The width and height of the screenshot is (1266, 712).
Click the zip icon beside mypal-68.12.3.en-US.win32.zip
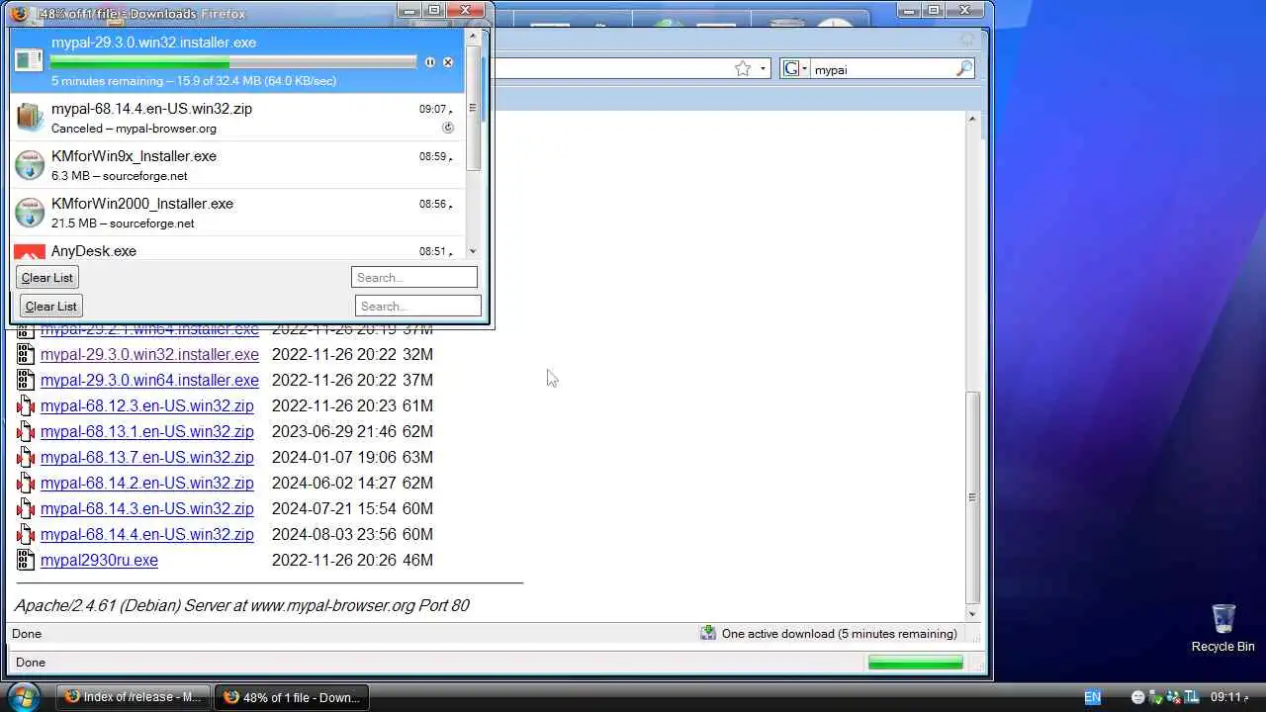26,405
